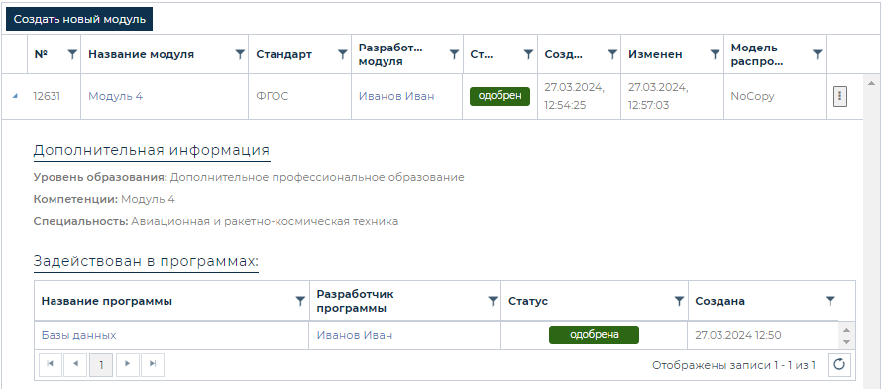885x389 pixels.
Task: Open filter for Создана column
Action: (830, 301)
